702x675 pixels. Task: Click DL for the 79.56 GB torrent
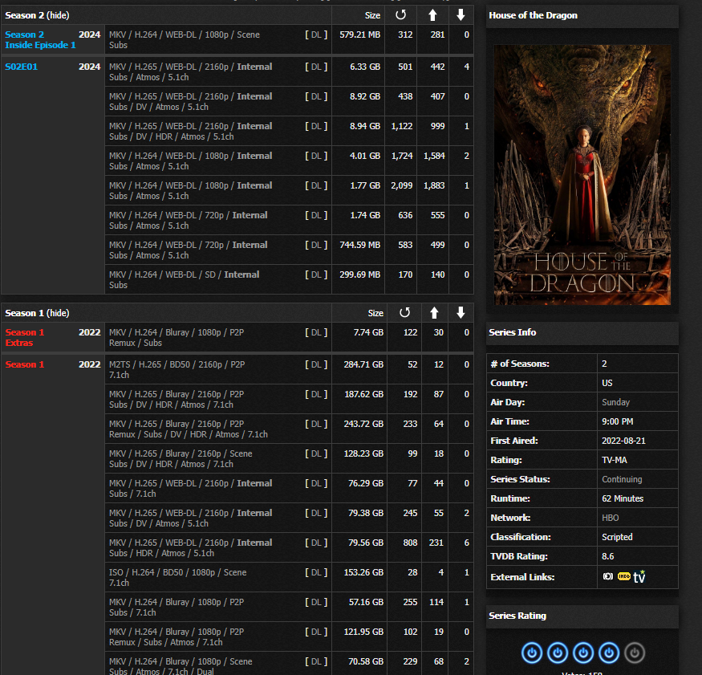(316, 543)
